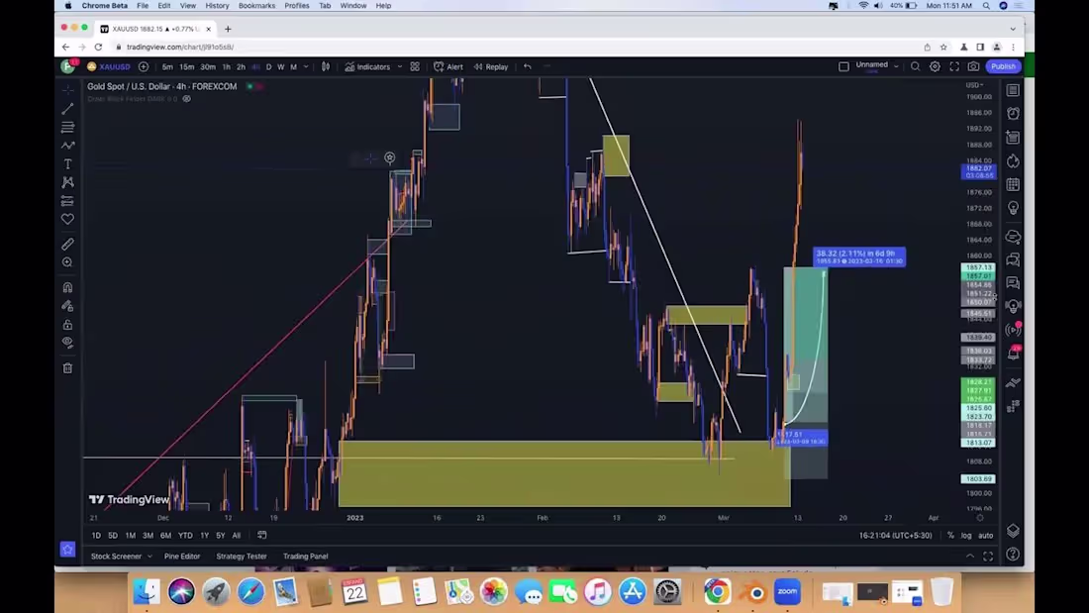Toggle auto scale for the chart

point(986,535)
